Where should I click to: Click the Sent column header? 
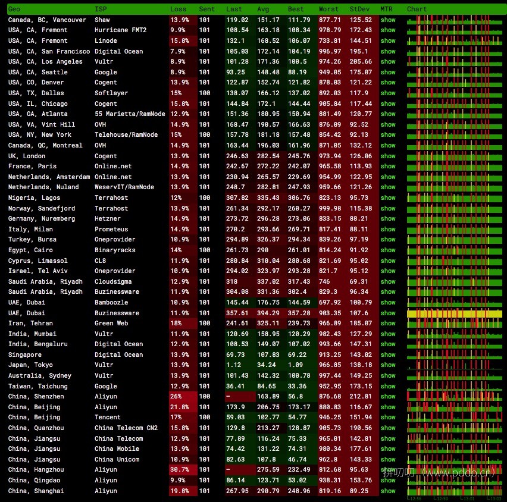click(x=207, y=9)
